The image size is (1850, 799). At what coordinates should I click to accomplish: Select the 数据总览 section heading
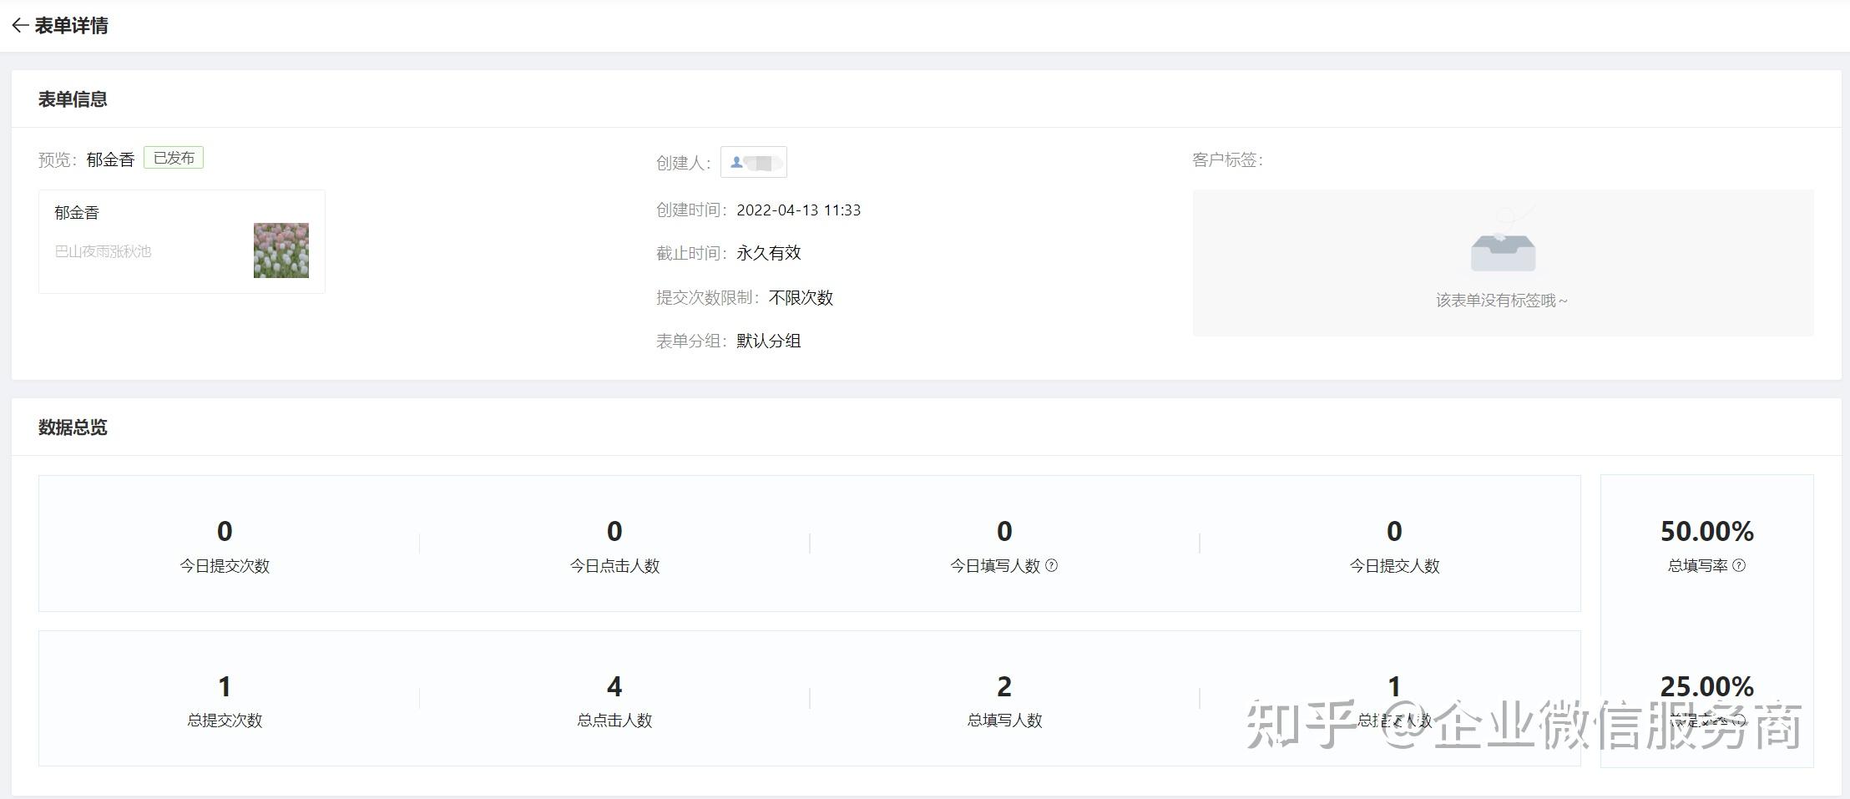73,427
